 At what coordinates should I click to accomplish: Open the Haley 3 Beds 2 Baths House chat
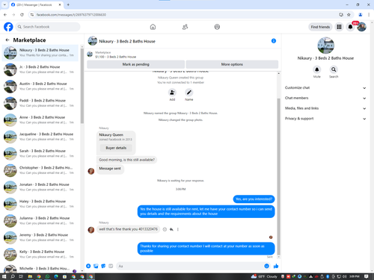click(40, 204)
